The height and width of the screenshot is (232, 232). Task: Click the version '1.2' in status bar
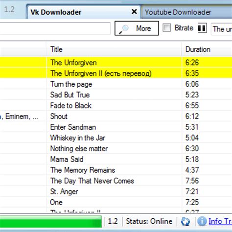(113, 221)
